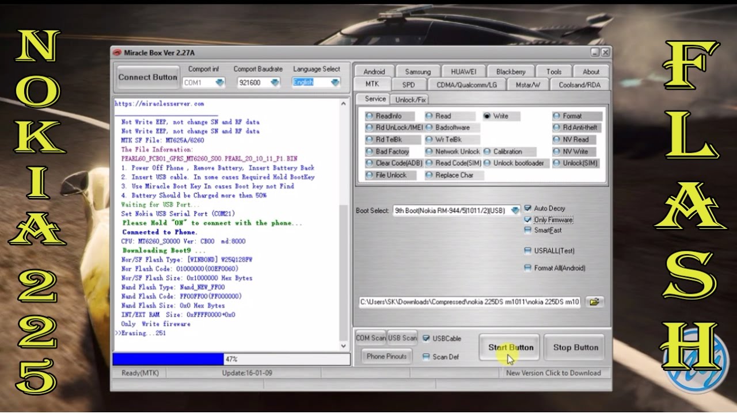Open the About tab

click(x=591, y=72)
